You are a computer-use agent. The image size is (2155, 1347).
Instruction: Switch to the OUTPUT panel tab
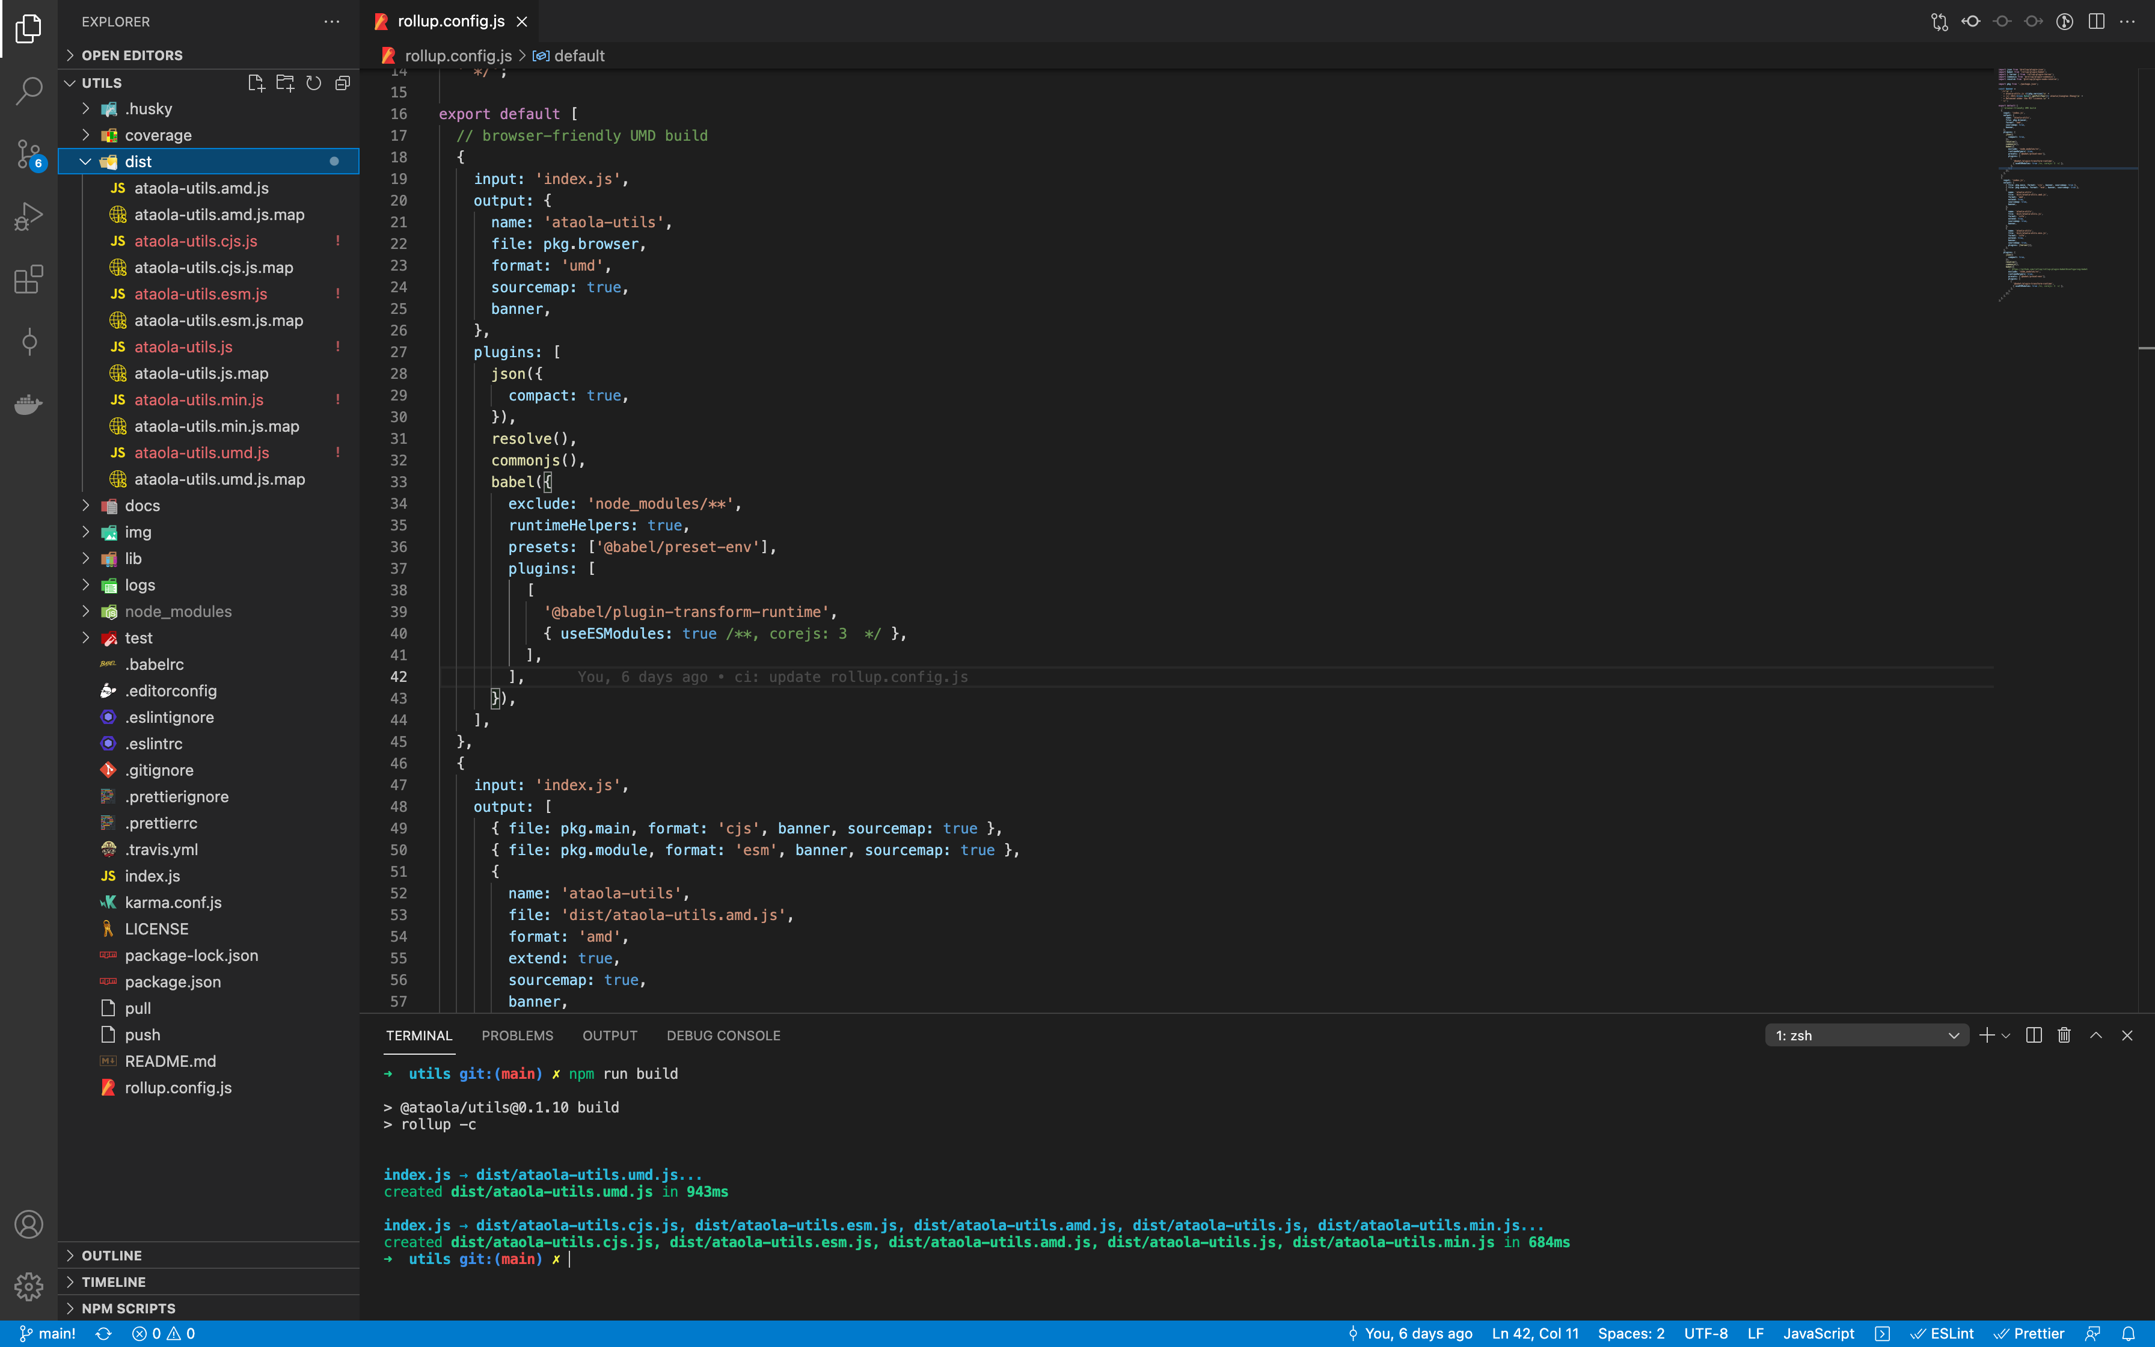point(610,1035)
